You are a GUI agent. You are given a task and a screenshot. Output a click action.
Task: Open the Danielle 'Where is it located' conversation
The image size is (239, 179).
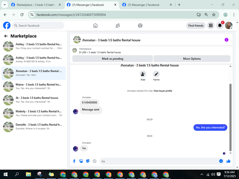(33, 126)
